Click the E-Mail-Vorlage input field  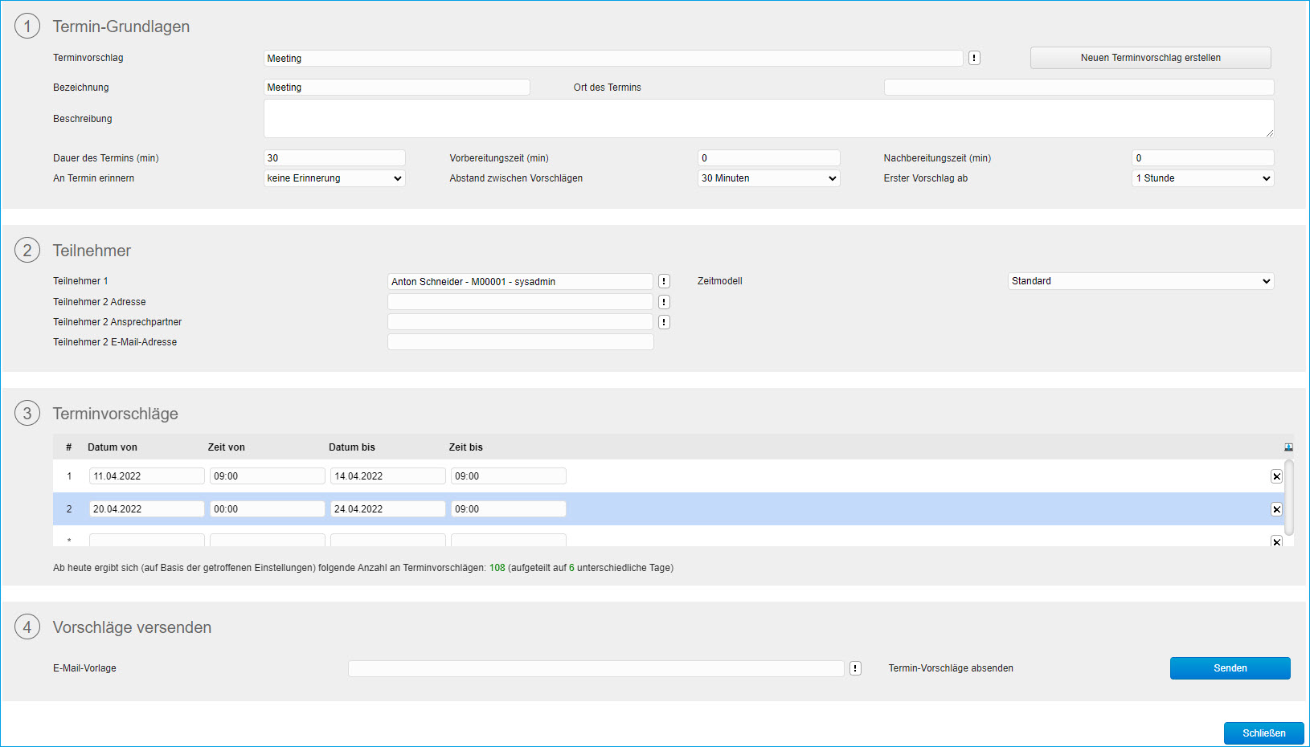coord(596,668)
